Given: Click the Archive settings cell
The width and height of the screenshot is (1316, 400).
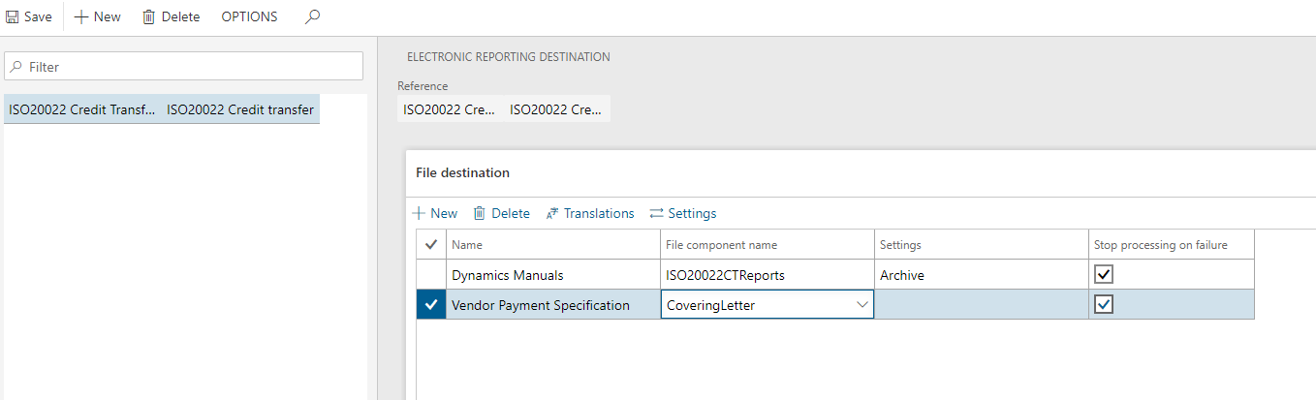Looking at the screenshot, I should [x=979, y=275].
